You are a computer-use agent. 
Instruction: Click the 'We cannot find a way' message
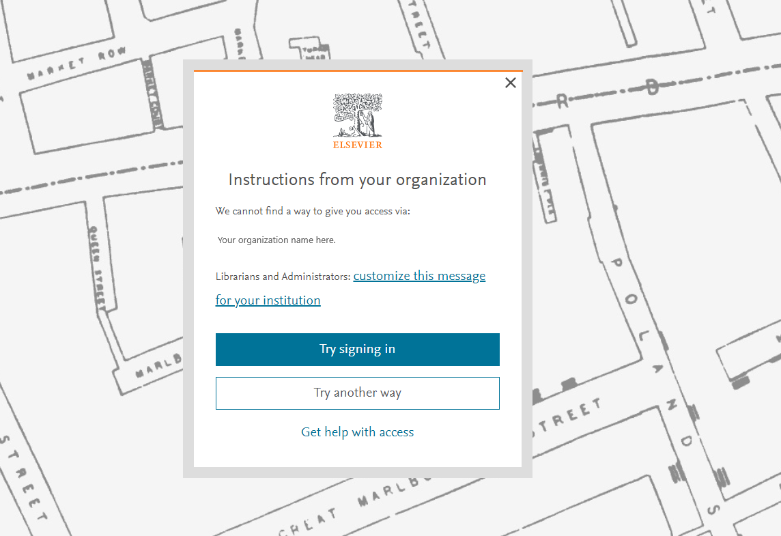313,211
